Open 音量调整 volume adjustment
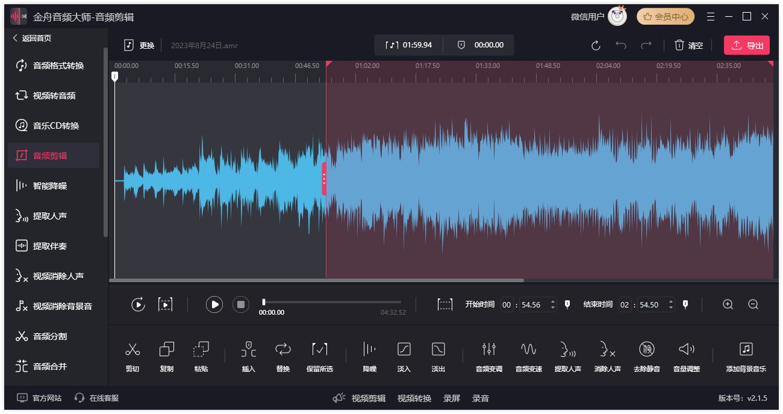Image resolution: width=783 pixels, height=414 pixels. click(687, 357)
